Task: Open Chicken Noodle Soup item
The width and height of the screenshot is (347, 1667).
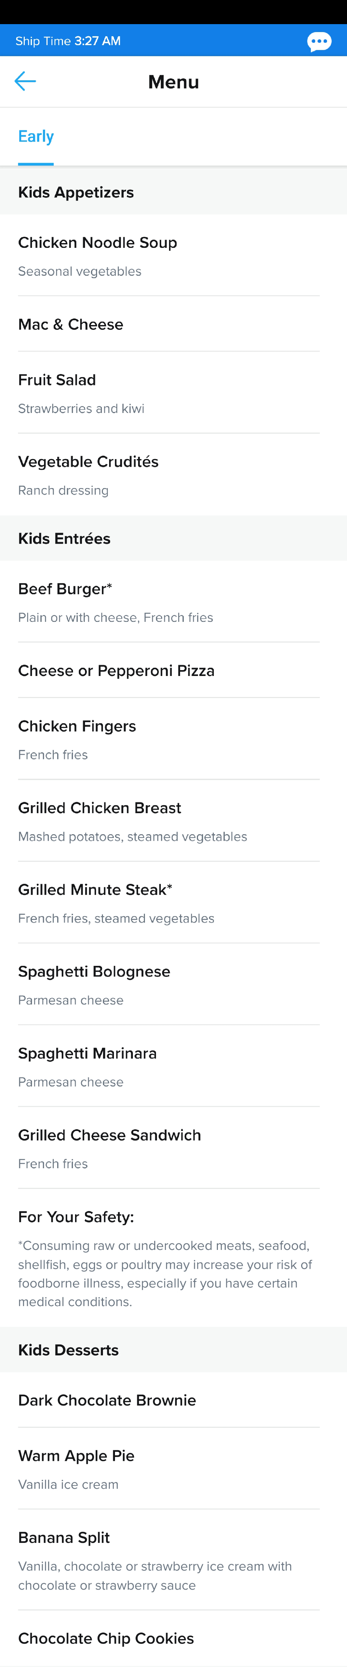Action: (x=173, y=256)
